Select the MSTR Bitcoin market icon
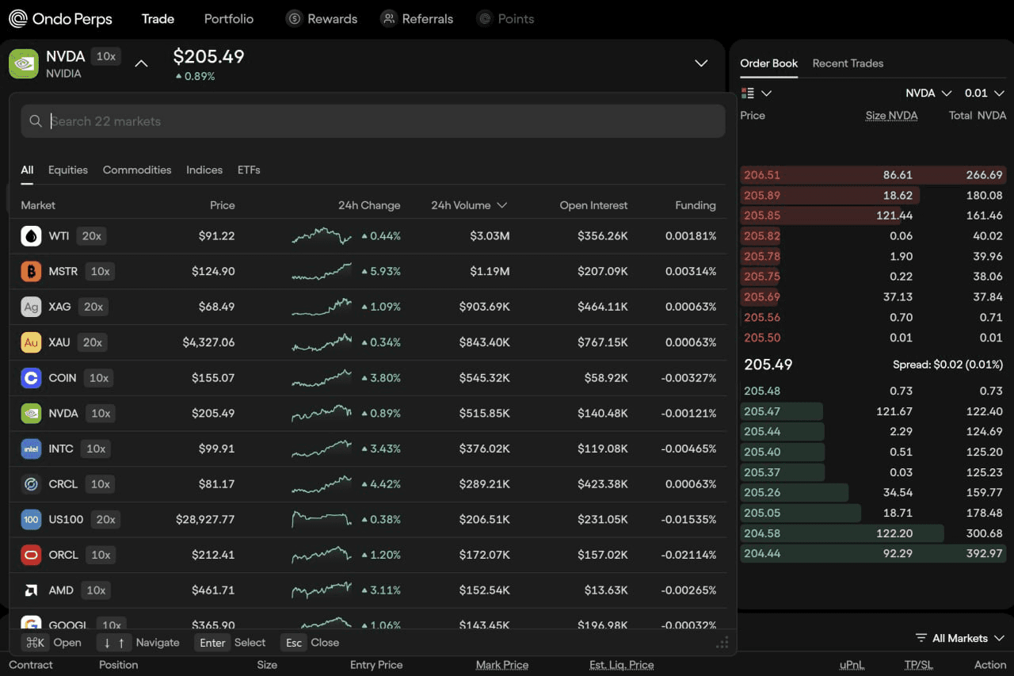 31,271
